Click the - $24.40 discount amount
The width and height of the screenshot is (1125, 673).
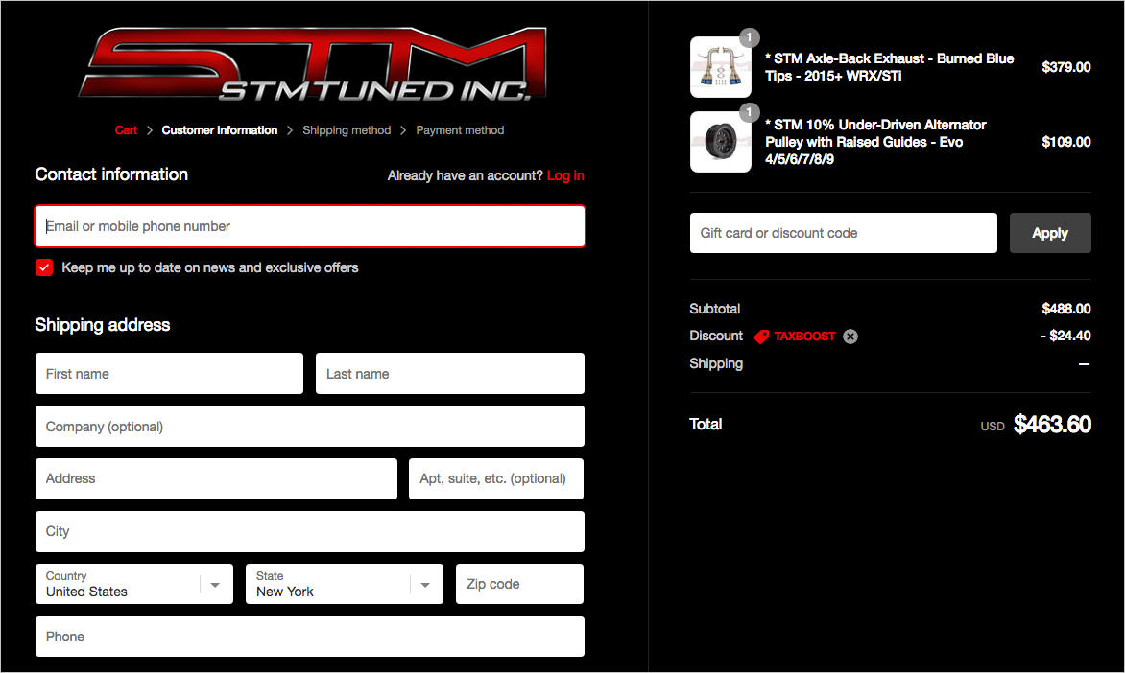[1066, 336]
